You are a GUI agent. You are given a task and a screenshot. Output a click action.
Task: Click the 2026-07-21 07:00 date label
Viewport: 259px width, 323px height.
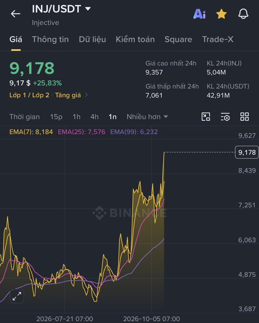(65, 319)
